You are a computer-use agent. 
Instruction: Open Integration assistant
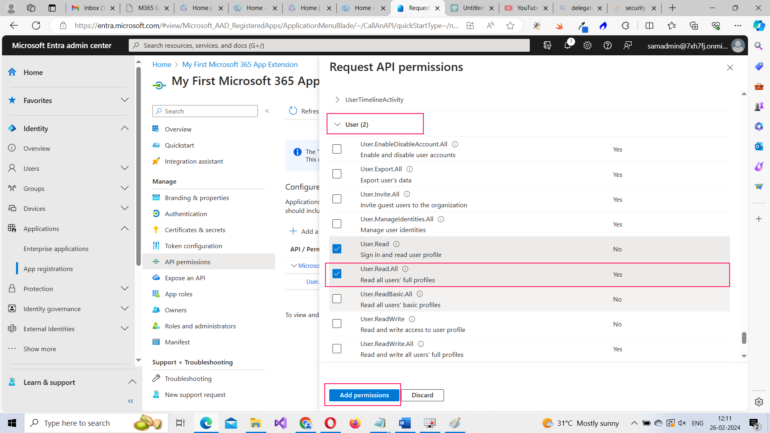[194, 161]
